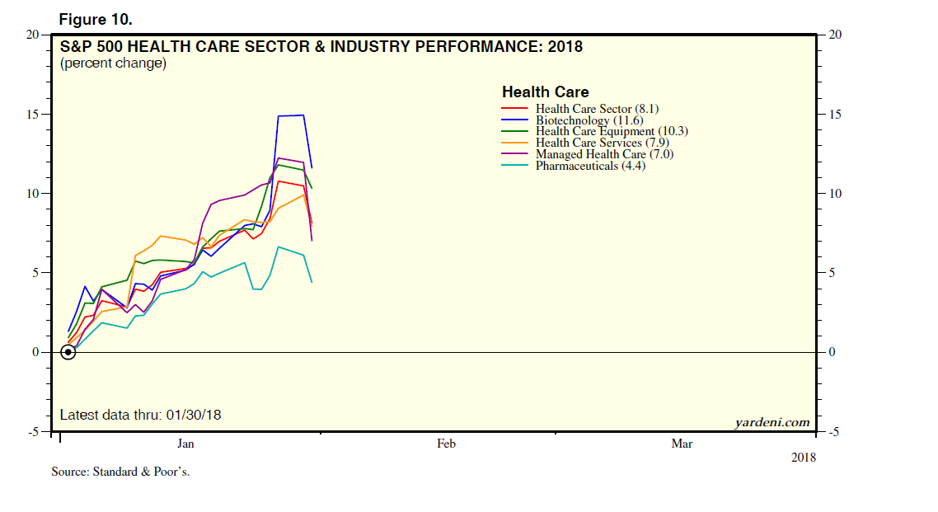Click the Managed Health Care (7.0) label
Viewport: 938px width, 512px height.
pos(603,155)
